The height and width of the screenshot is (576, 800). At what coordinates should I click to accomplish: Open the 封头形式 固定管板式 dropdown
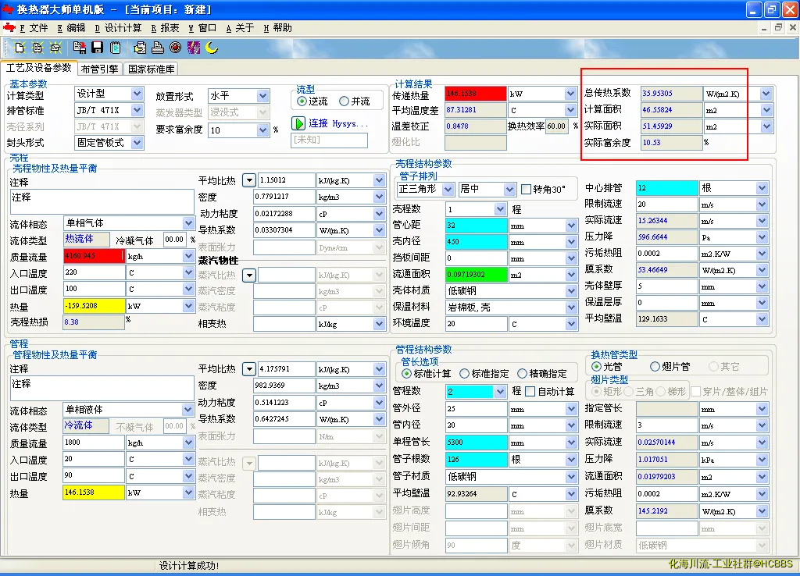[x=137, y=144]
